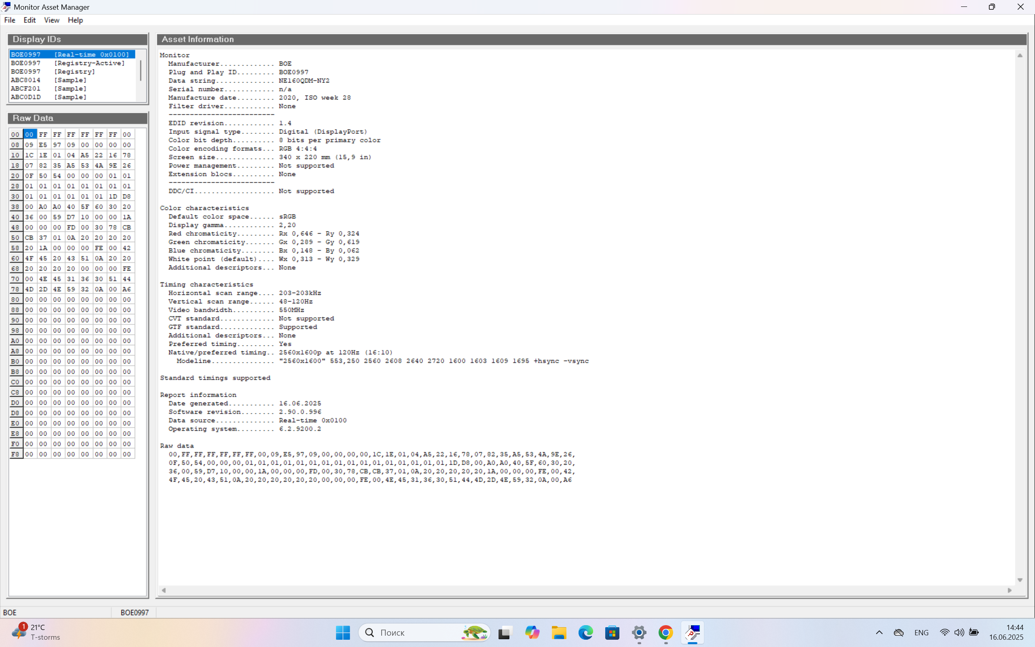This screenshot has height=647, width=1035.
Task: Select ABCF201 Sample display entry
Action: pos(49,89)
